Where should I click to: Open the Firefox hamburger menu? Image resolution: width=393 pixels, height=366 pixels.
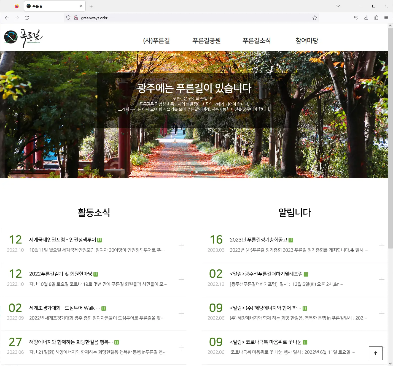(x=386, y=18)
